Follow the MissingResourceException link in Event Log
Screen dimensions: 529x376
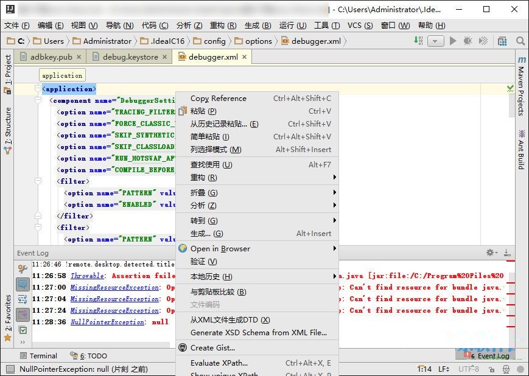[x=113, y=287]
